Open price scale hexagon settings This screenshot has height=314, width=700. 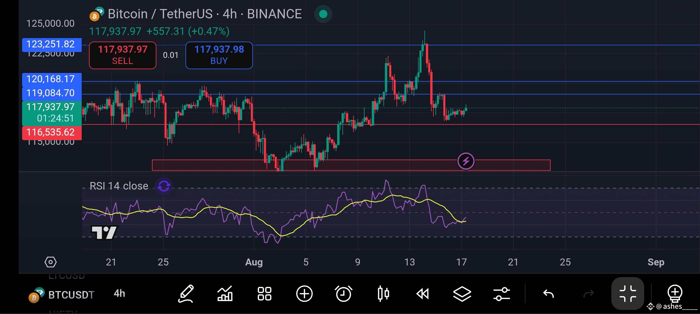click(x=51, y=262)
